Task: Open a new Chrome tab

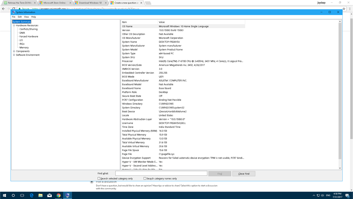Action: tap(148, 3)
